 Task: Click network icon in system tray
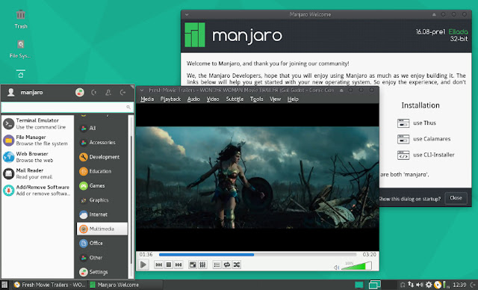(x=411, y=285)
